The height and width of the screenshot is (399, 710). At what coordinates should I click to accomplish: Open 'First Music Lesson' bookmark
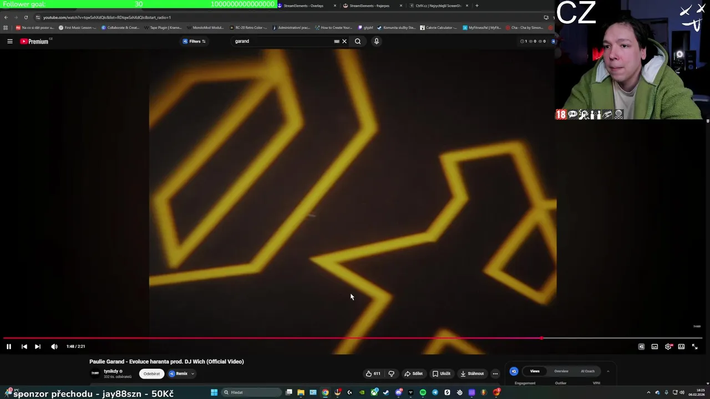click(78, 27)
